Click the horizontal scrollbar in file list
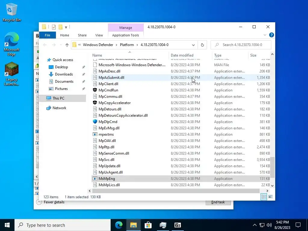308x231 pixels. 176,191
